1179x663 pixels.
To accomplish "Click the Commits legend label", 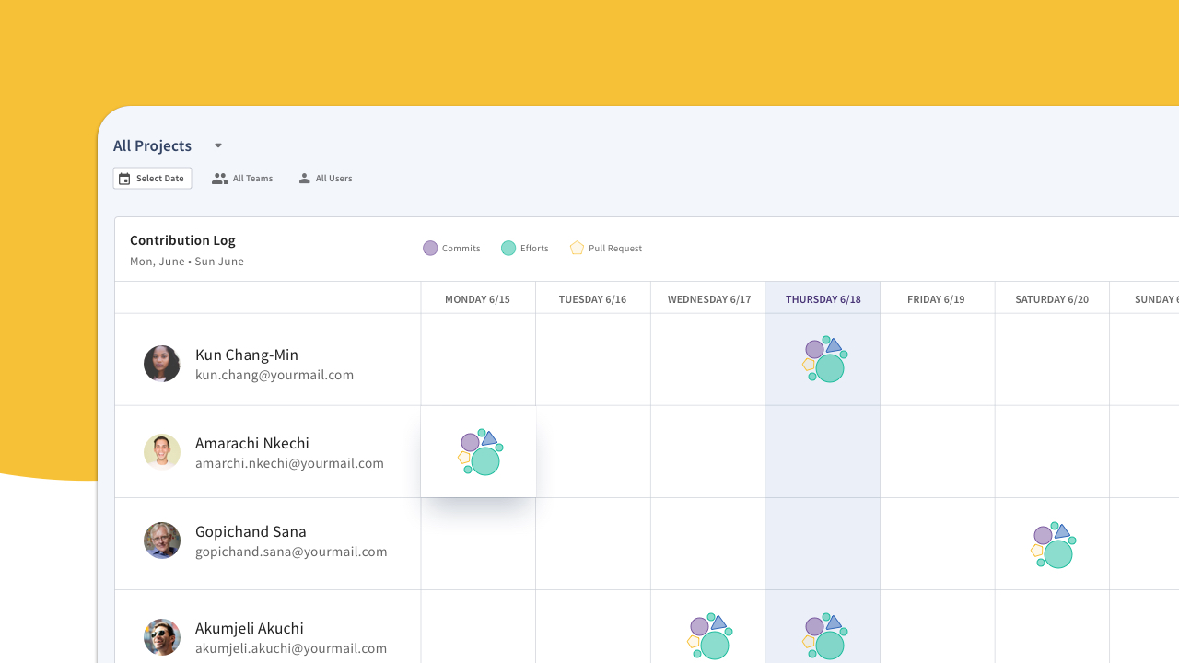I will click(x=461, y=249).
